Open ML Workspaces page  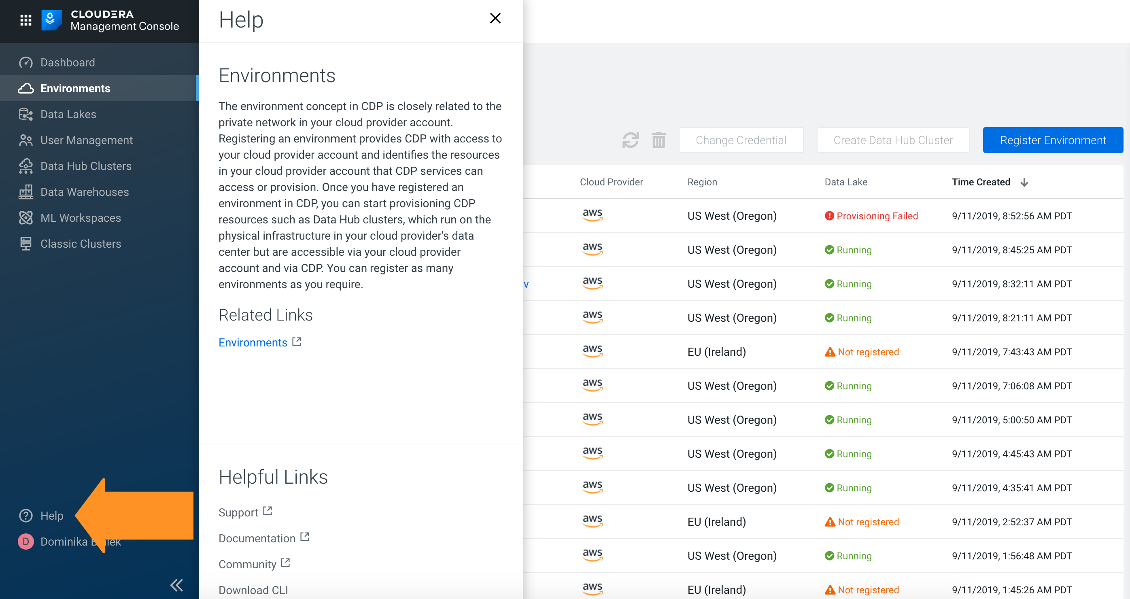[80, 217]
